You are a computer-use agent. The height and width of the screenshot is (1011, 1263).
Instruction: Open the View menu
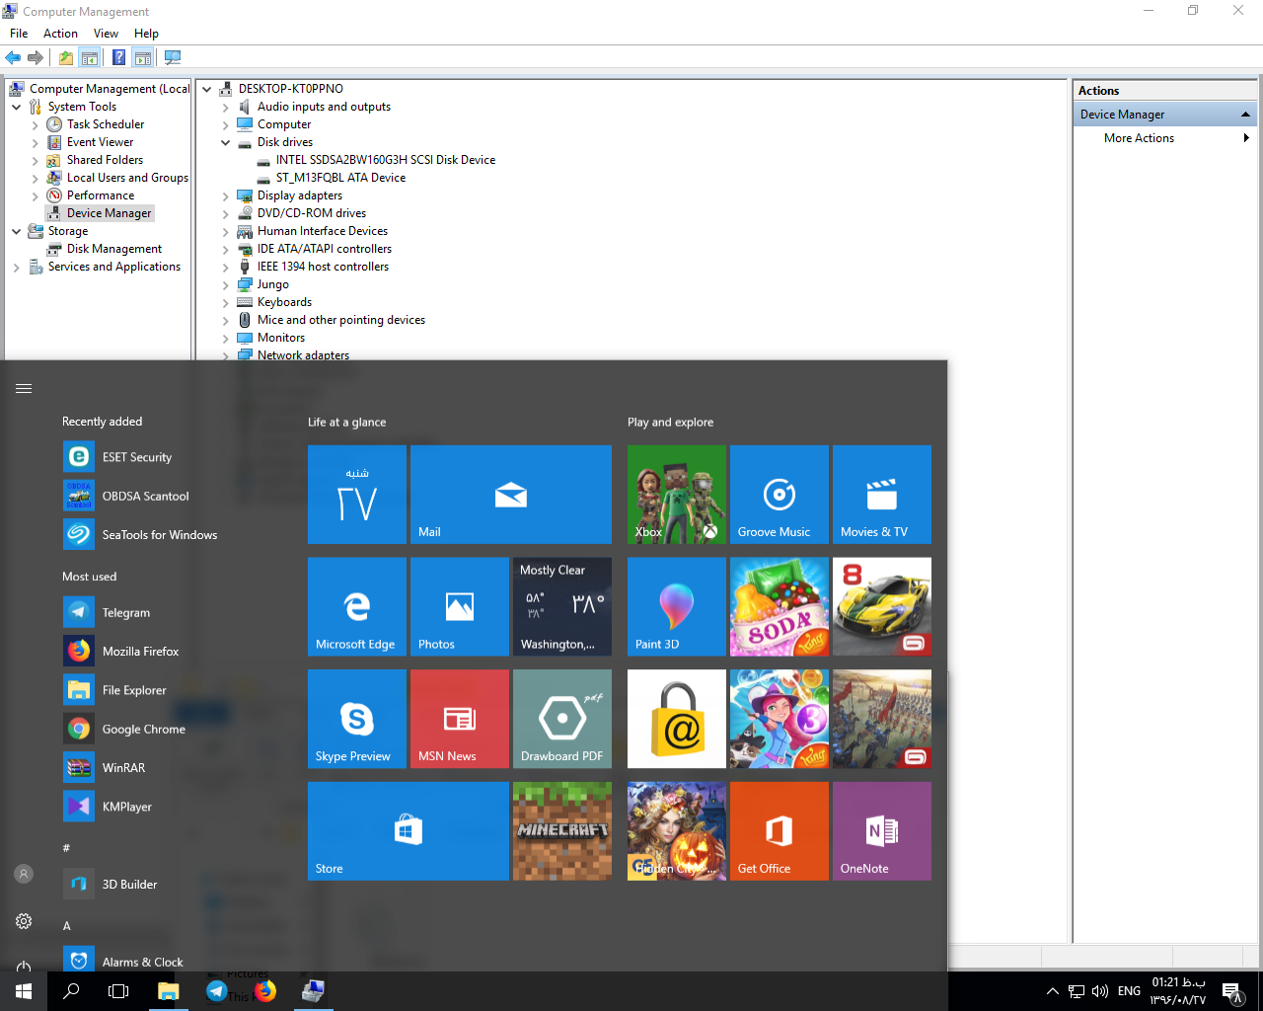[x=106, y=34]
